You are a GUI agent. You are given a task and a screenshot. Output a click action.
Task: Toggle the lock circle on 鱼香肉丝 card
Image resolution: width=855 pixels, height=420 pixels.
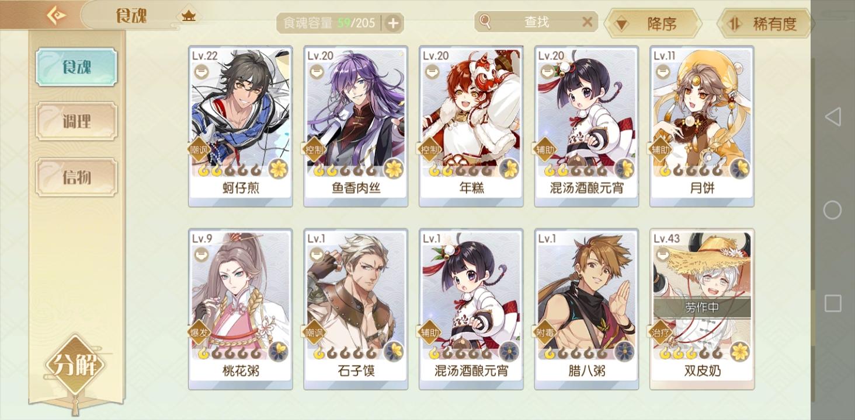(x=317, y=72)
